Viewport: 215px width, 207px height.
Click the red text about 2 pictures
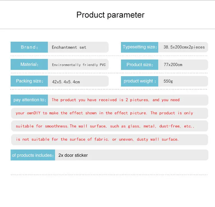pyautogui.click(x=116, y=100)
